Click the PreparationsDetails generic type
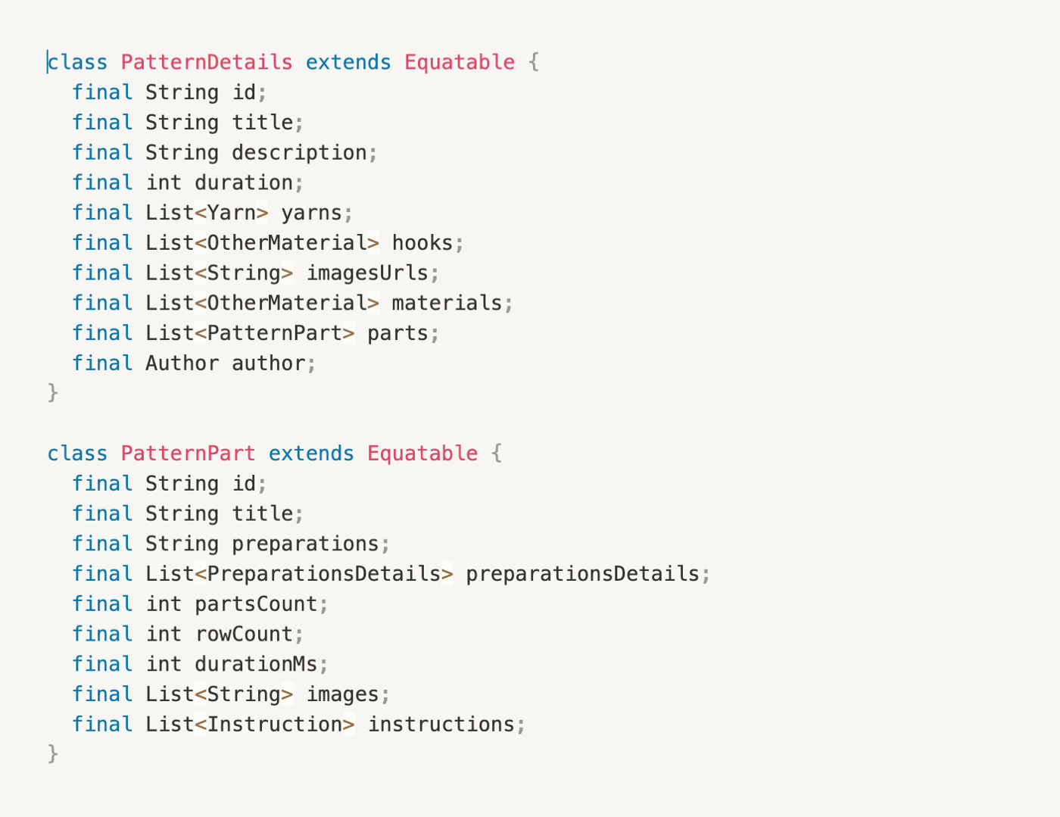The image size is (1060, 817). click(x=324, y=574)
